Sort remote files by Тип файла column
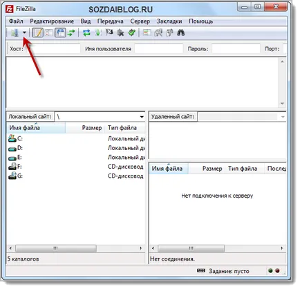This screenshot has height=289, width=300. point(245,169)
